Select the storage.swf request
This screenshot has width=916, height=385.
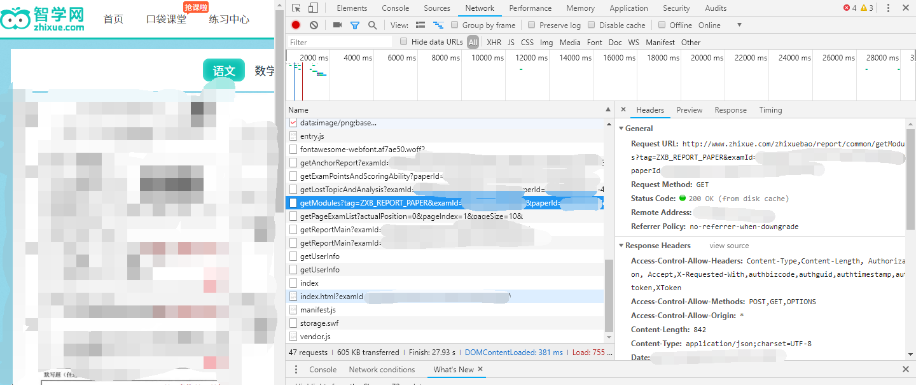point(445,323)
